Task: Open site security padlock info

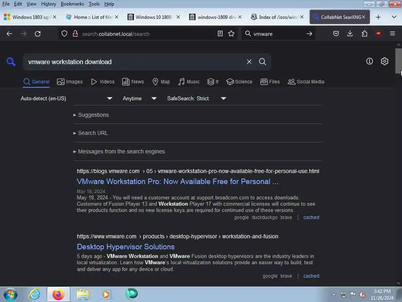Action: 75,34
